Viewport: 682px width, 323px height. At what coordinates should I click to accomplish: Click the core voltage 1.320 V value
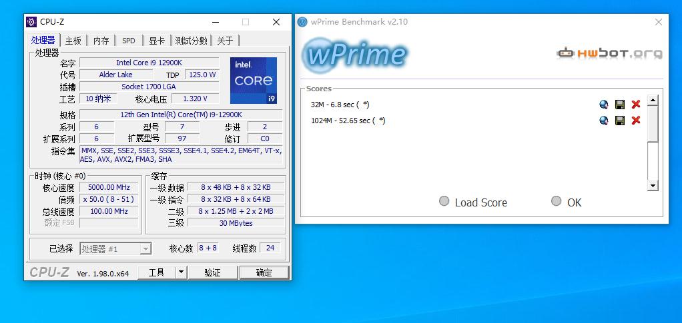[196, 99]
